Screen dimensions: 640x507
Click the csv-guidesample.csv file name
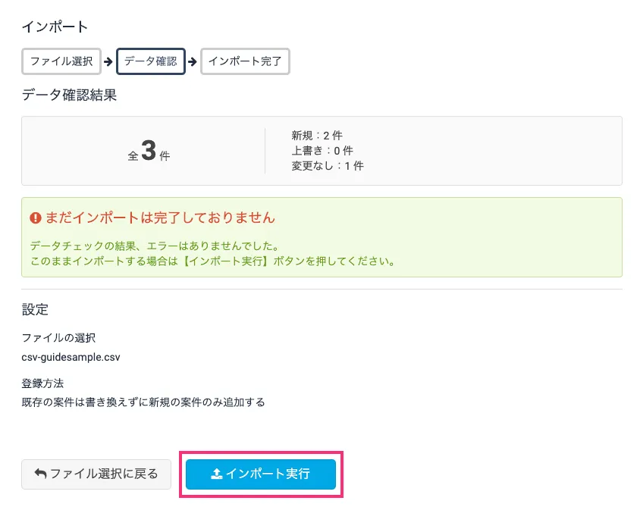point(71,356)
